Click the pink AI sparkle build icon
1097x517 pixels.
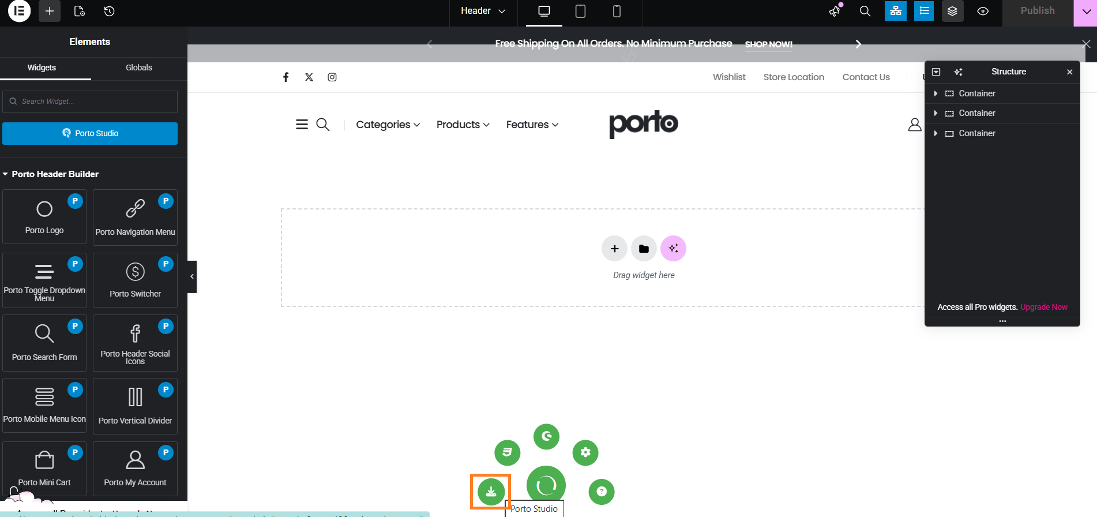tap(673, 249)
